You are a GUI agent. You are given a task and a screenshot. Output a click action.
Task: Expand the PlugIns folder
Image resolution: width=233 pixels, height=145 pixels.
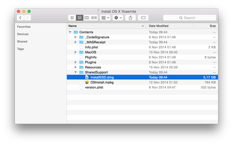pos(75,62)
